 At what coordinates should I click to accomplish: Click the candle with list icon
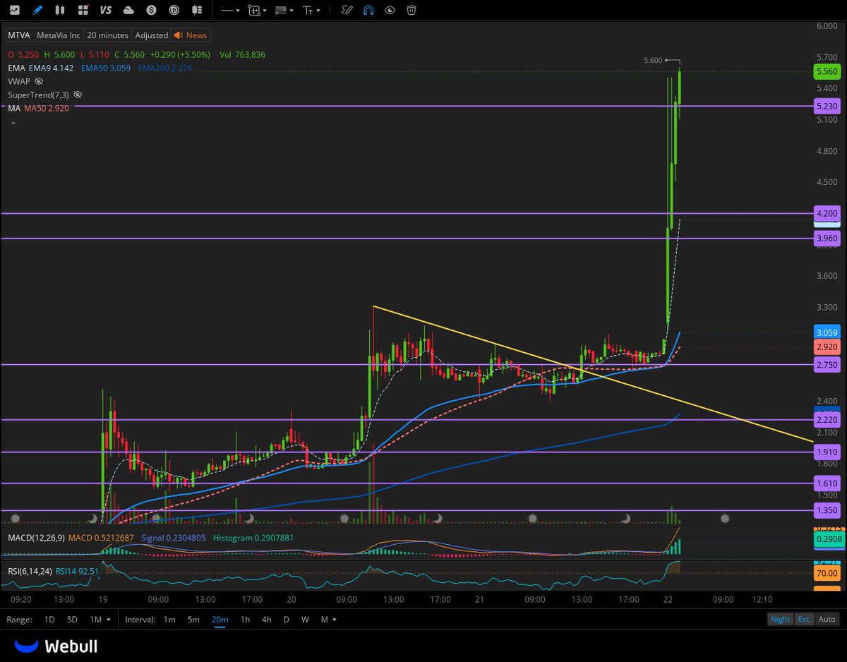[x=197, y=10]
